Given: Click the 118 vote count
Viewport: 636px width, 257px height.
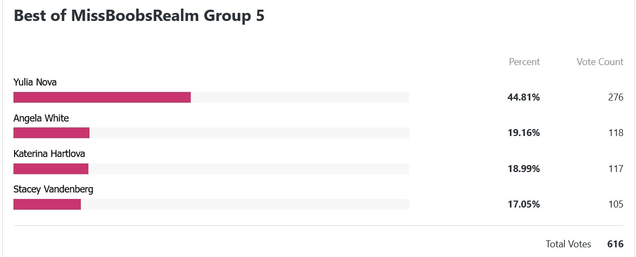Looking at the screenshot, I should pos(616,133).
